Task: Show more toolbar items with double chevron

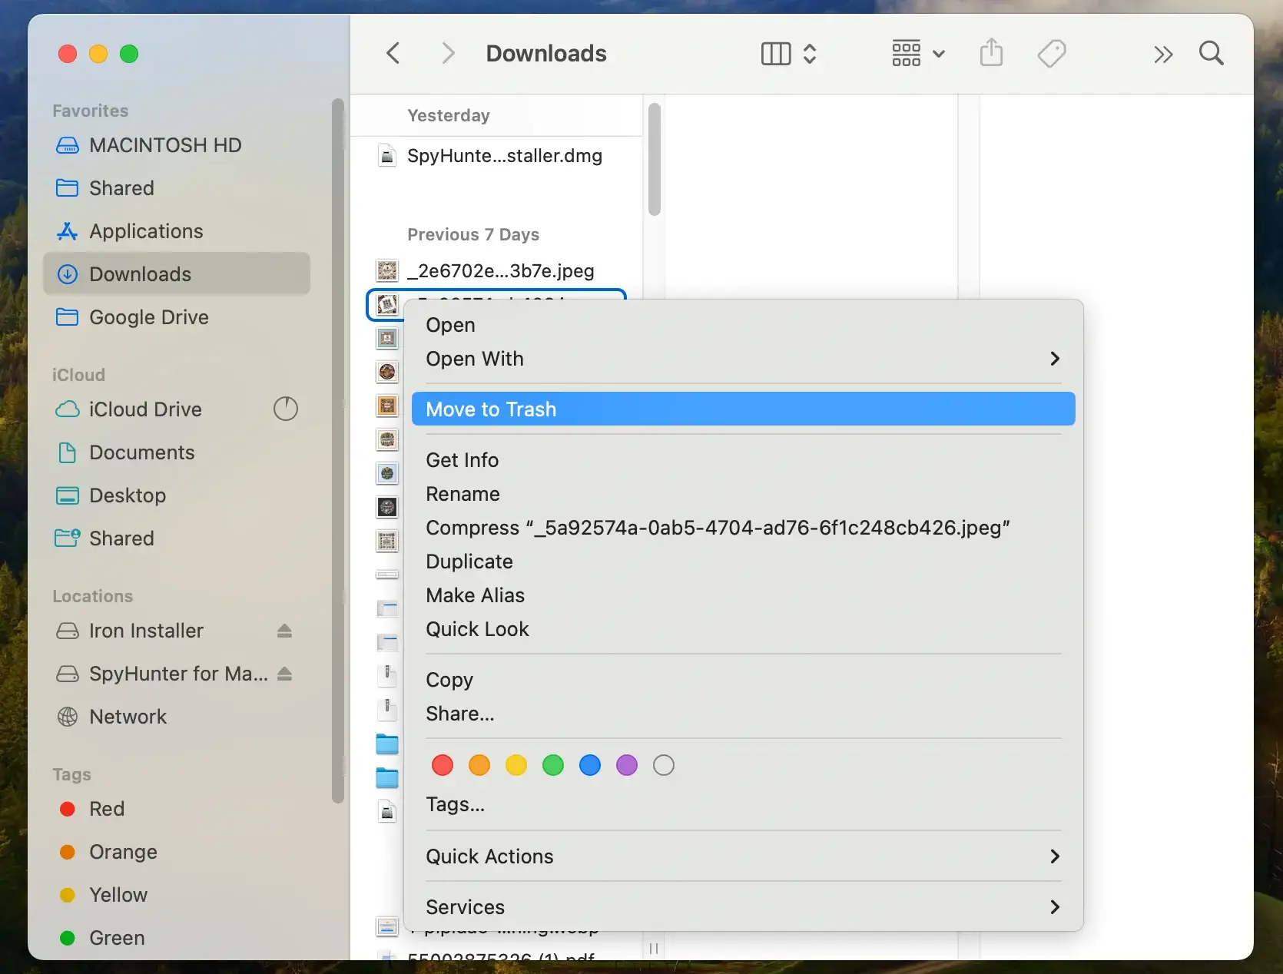Action: point(1163,54)
